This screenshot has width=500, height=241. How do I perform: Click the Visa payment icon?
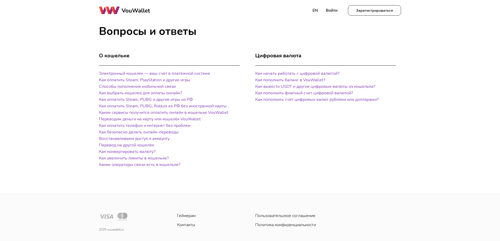(106, 216)
